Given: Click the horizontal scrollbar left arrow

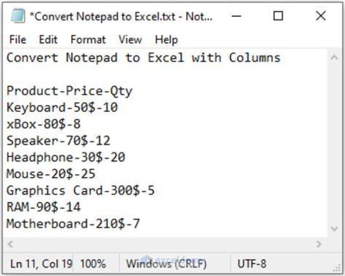Looking at the screenshot, I should tap(10, 244).
